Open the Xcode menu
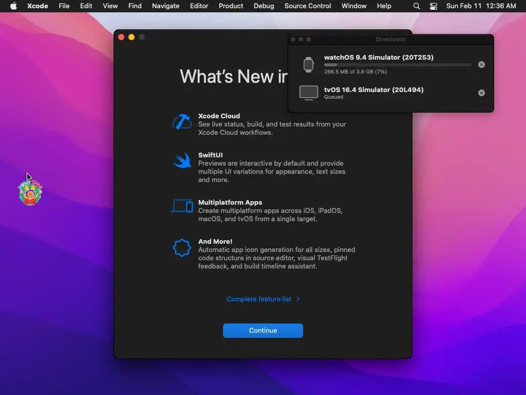Screen dimensions: 526x395 (37, 6)
